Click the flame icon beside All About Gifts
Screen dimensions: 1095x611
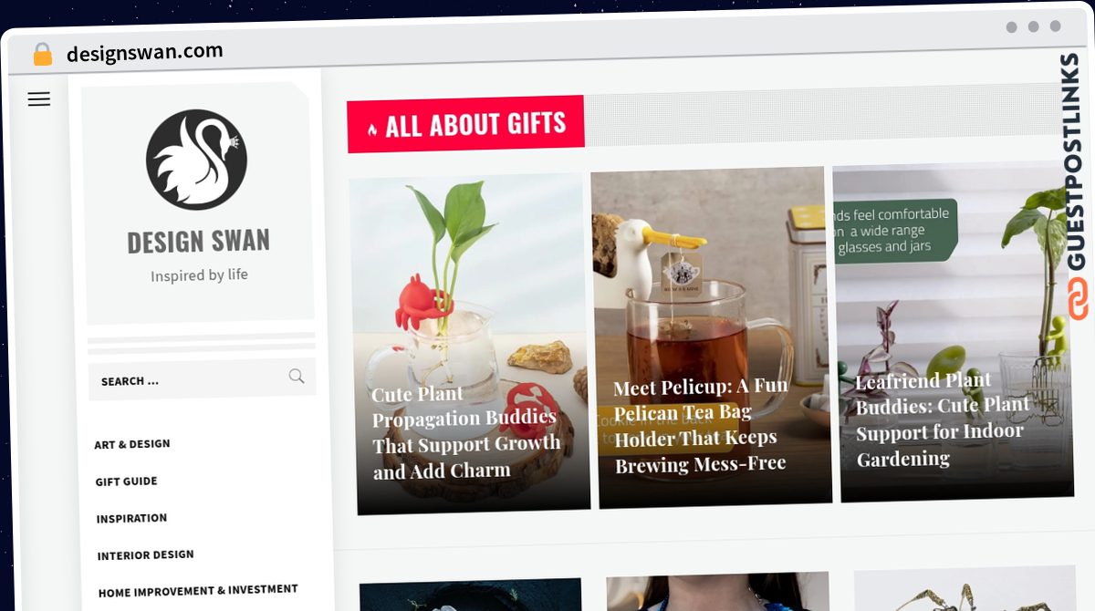pyautogui.click(x=371, y=129)
